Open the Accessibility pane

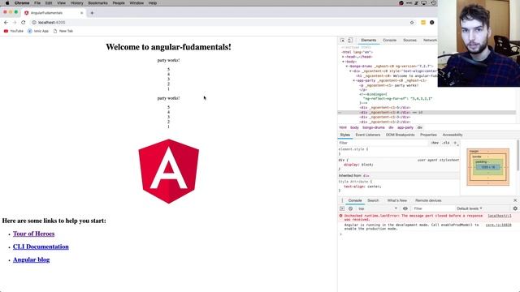coord(453,135)
